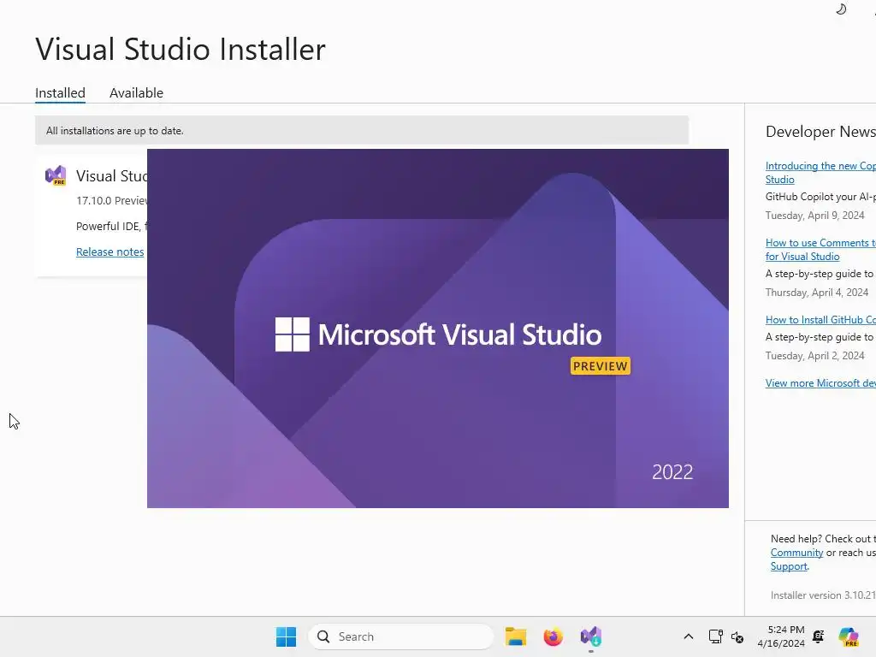Image resolution: width=876 pixels, height=657 pixels.
Task: Open Support link
Action: click(x=789, y=566)
